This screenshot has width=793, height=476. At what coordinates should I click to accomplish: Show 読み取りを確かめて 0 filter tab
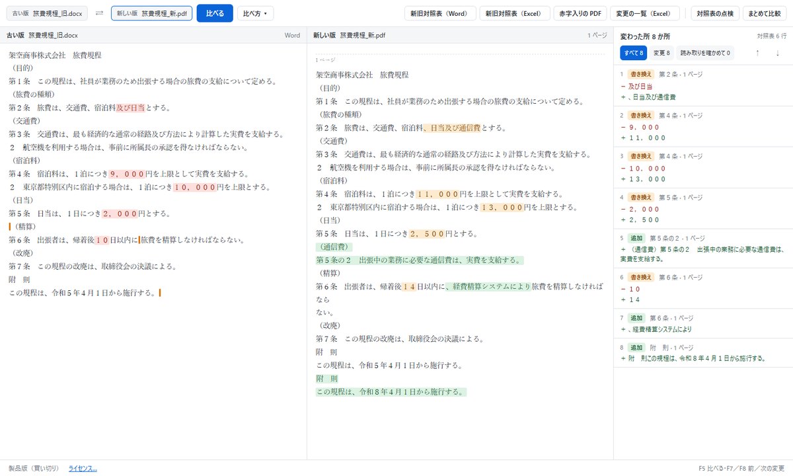[x=706, y=53]
